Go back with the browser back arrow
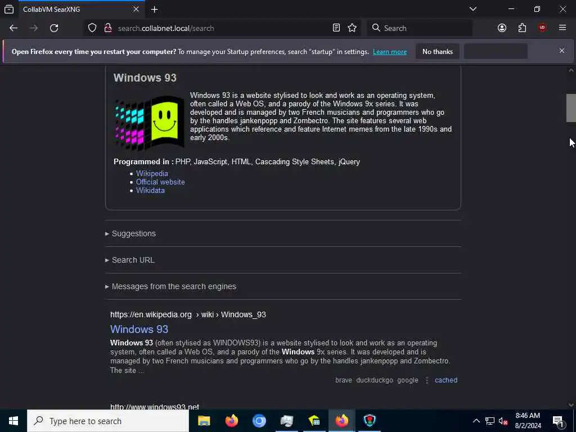Viewport: 576px width, 432px height. [x=13, y=28]
